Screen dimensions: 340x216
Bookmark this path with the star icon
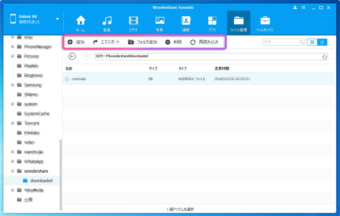pos(324,57)
